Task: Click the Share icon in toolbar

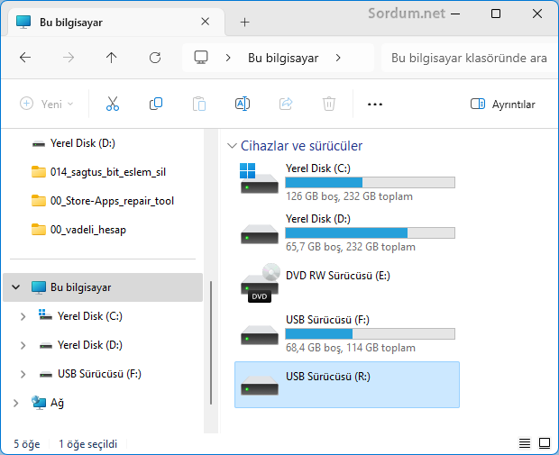Action: [x=286, y=104]
